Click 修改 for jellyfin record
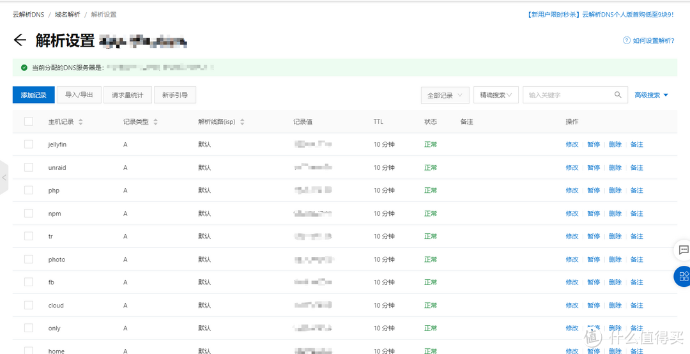 572,144
